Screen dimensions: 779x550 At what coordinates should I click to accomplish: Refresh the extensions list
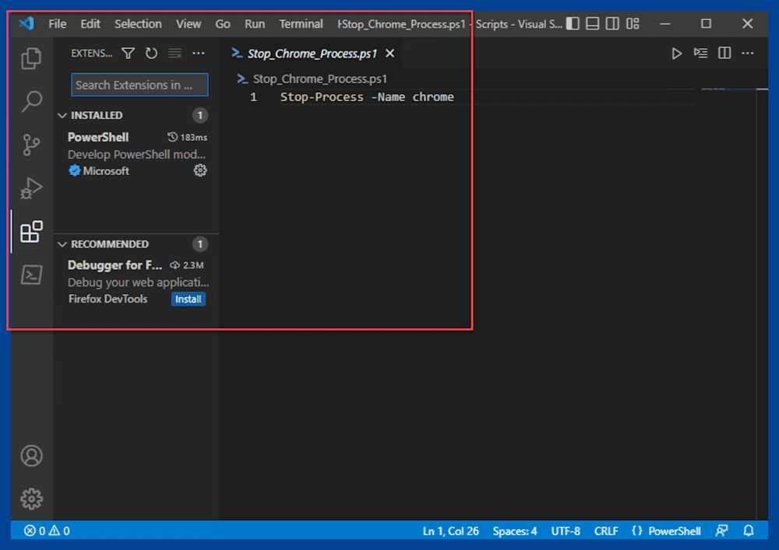[152, 53]
